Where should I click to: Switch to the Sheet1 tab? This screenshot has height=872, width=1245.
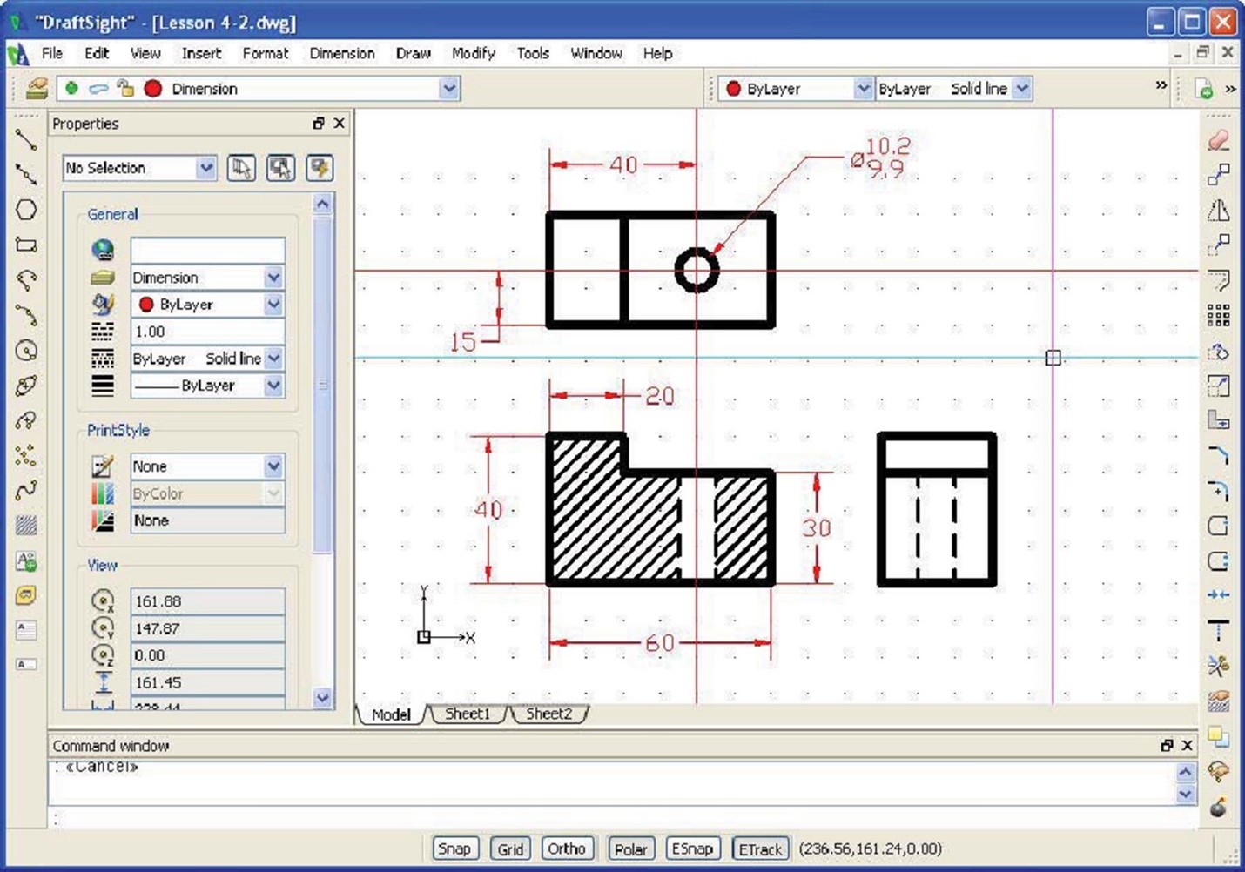coord(467,714)
